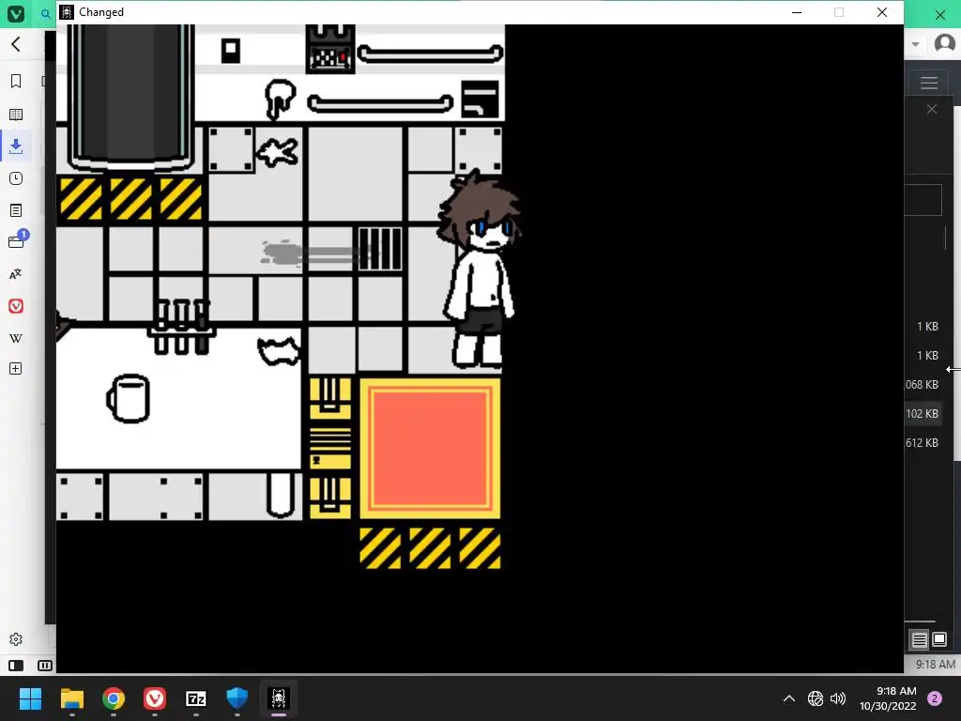The width and height of the screenshot is (961, 721).
Task: Open the Vivaldi web panel red icon
Action: pyautogui.click(x=16, y=306)
